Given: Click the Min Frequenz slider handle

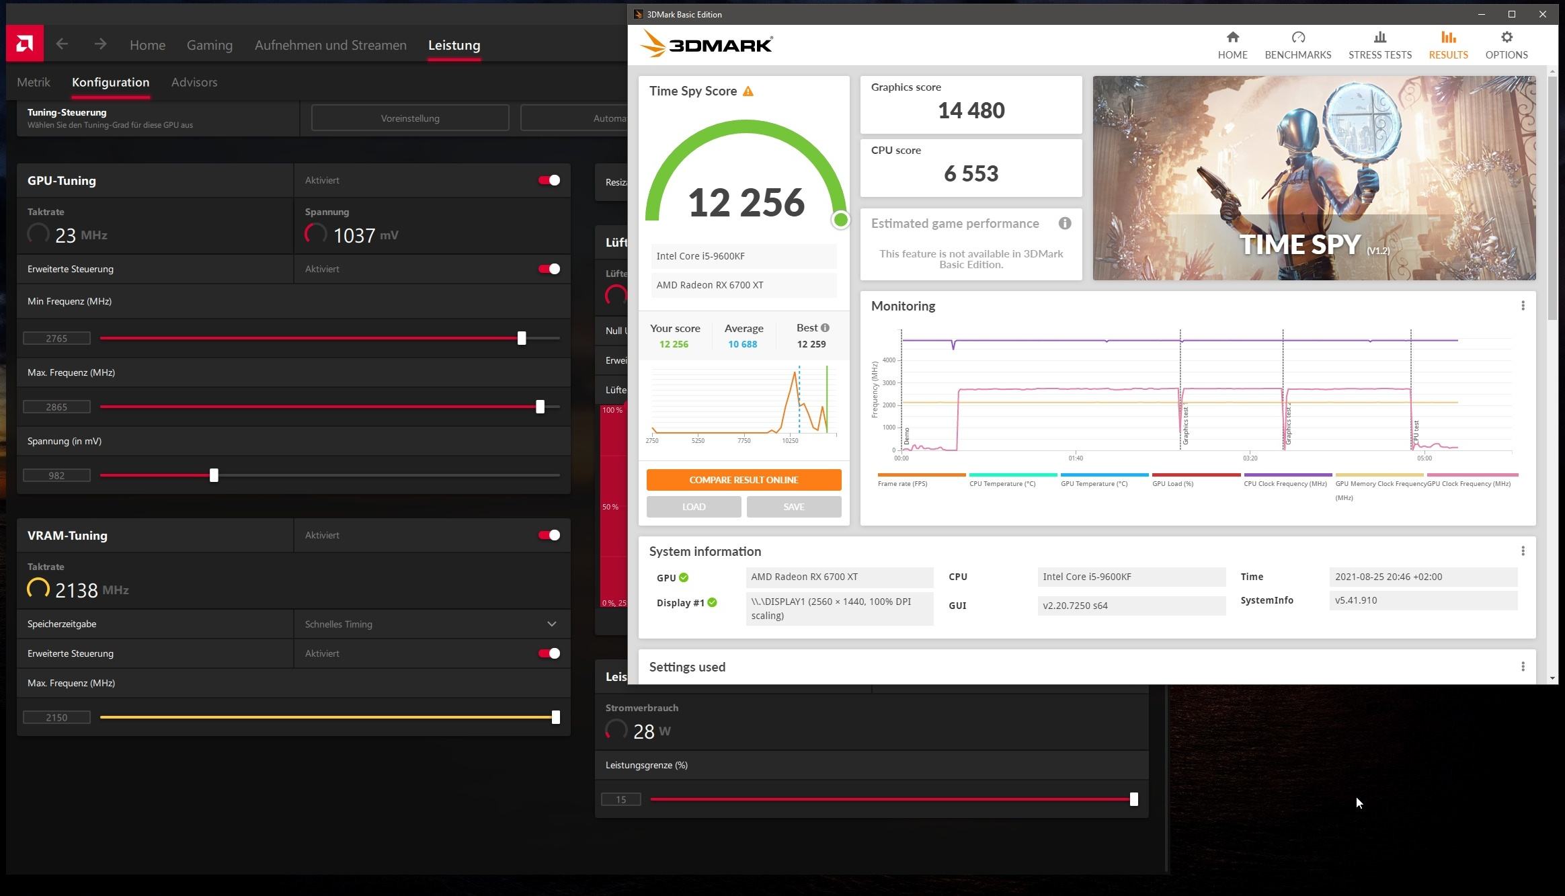Looking at the screenshot, I should pos(522,338).
